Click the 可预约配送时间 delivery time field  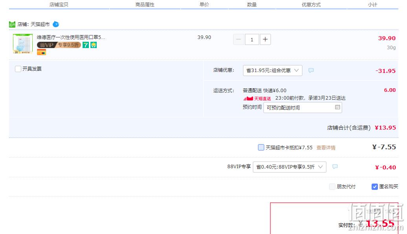coord(303,108)
